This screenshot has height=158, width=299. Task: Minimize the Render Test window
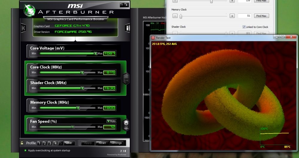point(277,37)
